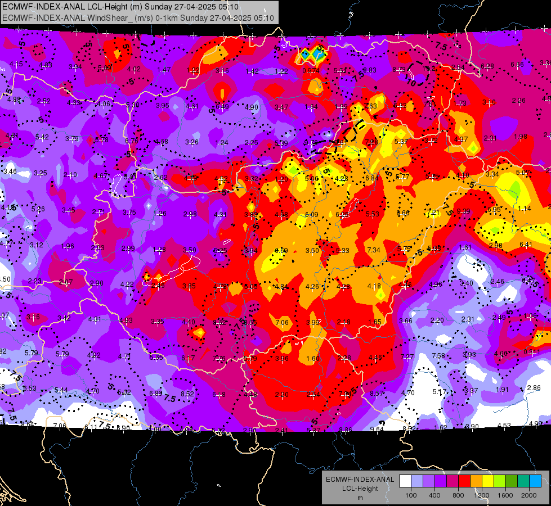Select the sky blue legend swatch

point(535,481)
